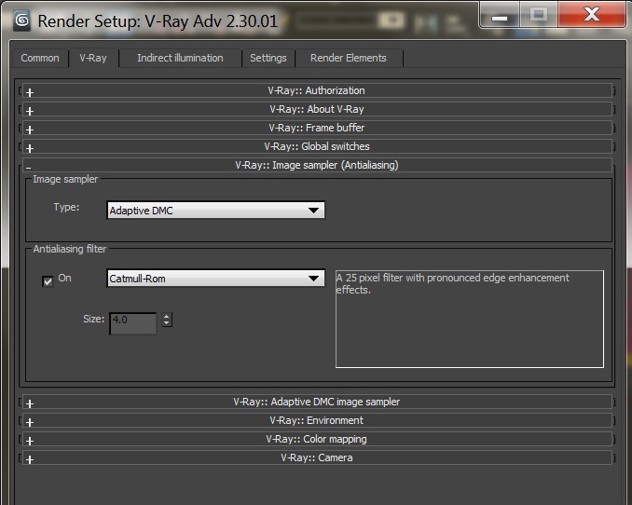Expand the V-Ray:: Frame buffer rollout
The height and width of the screenshot is (505, 632).
pos(317,128)
